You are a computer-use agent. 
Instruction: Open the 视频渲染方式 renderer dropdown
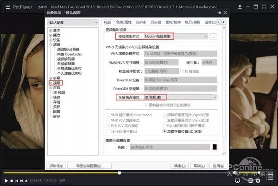coord(176,37)
